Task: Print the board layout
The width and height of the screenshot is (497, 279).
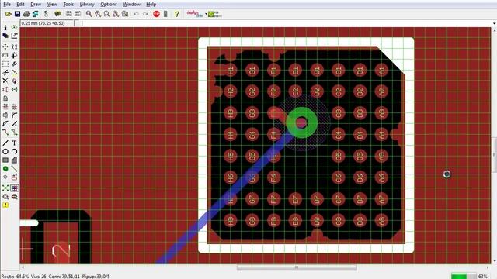Action: point(26,14)
